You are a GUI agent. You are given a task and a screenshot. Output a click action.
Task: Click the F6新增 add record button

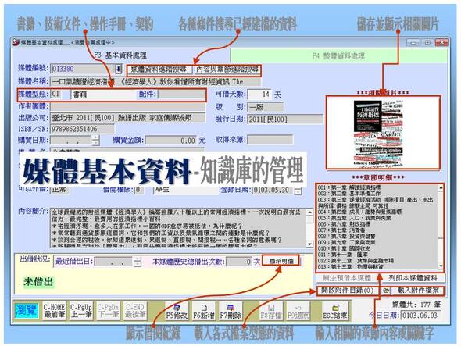coord(204,312)
